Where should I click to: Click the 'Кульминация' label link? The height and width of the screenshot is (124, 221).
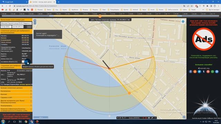click(x=6, y=40)
